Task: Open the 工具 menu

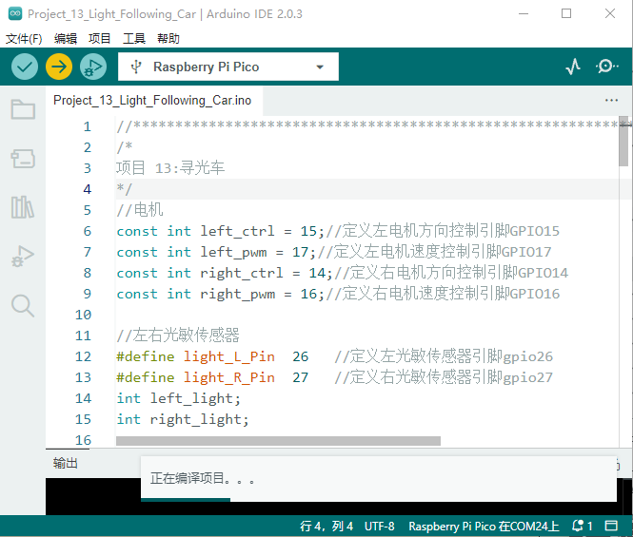Action: point(134,39)
